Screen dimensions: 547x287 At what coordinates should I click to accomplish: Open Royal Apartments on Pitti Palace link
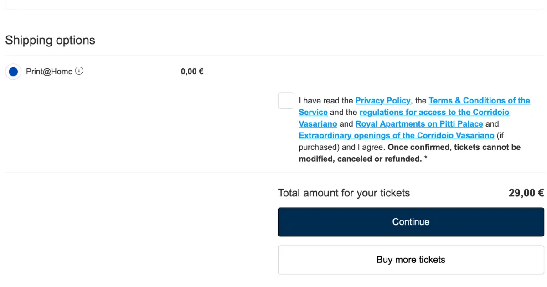click(x=419, y=124)
